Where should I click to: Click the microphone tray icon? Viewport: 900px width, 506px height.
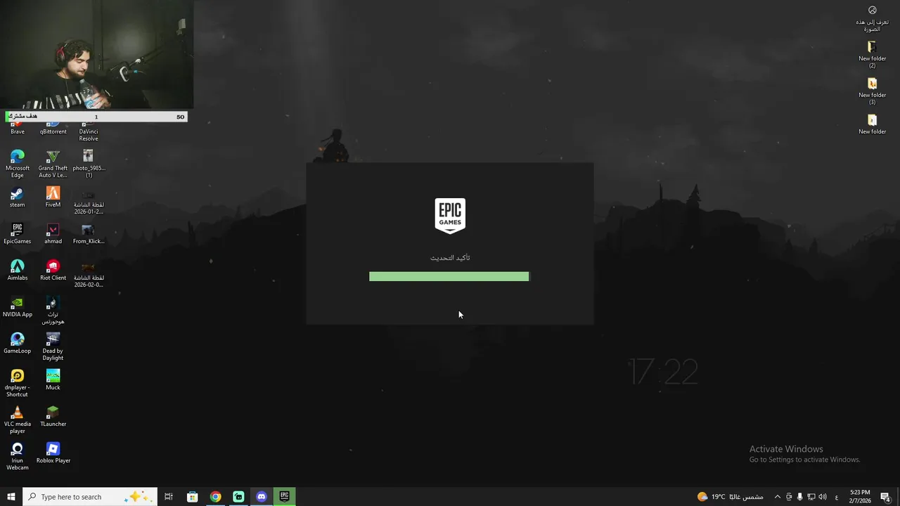pyautogui.click(x=799, y=497)
